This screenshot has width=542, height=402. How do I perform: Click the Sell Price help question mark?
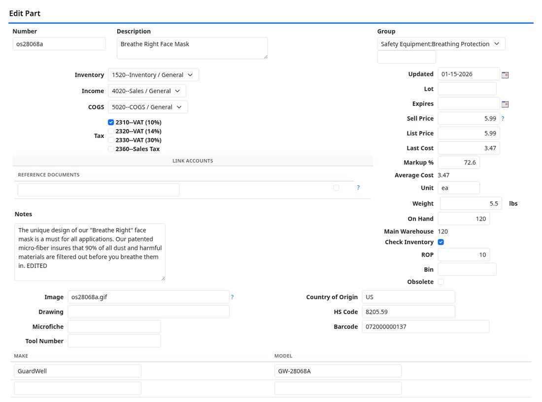[503, 118]
